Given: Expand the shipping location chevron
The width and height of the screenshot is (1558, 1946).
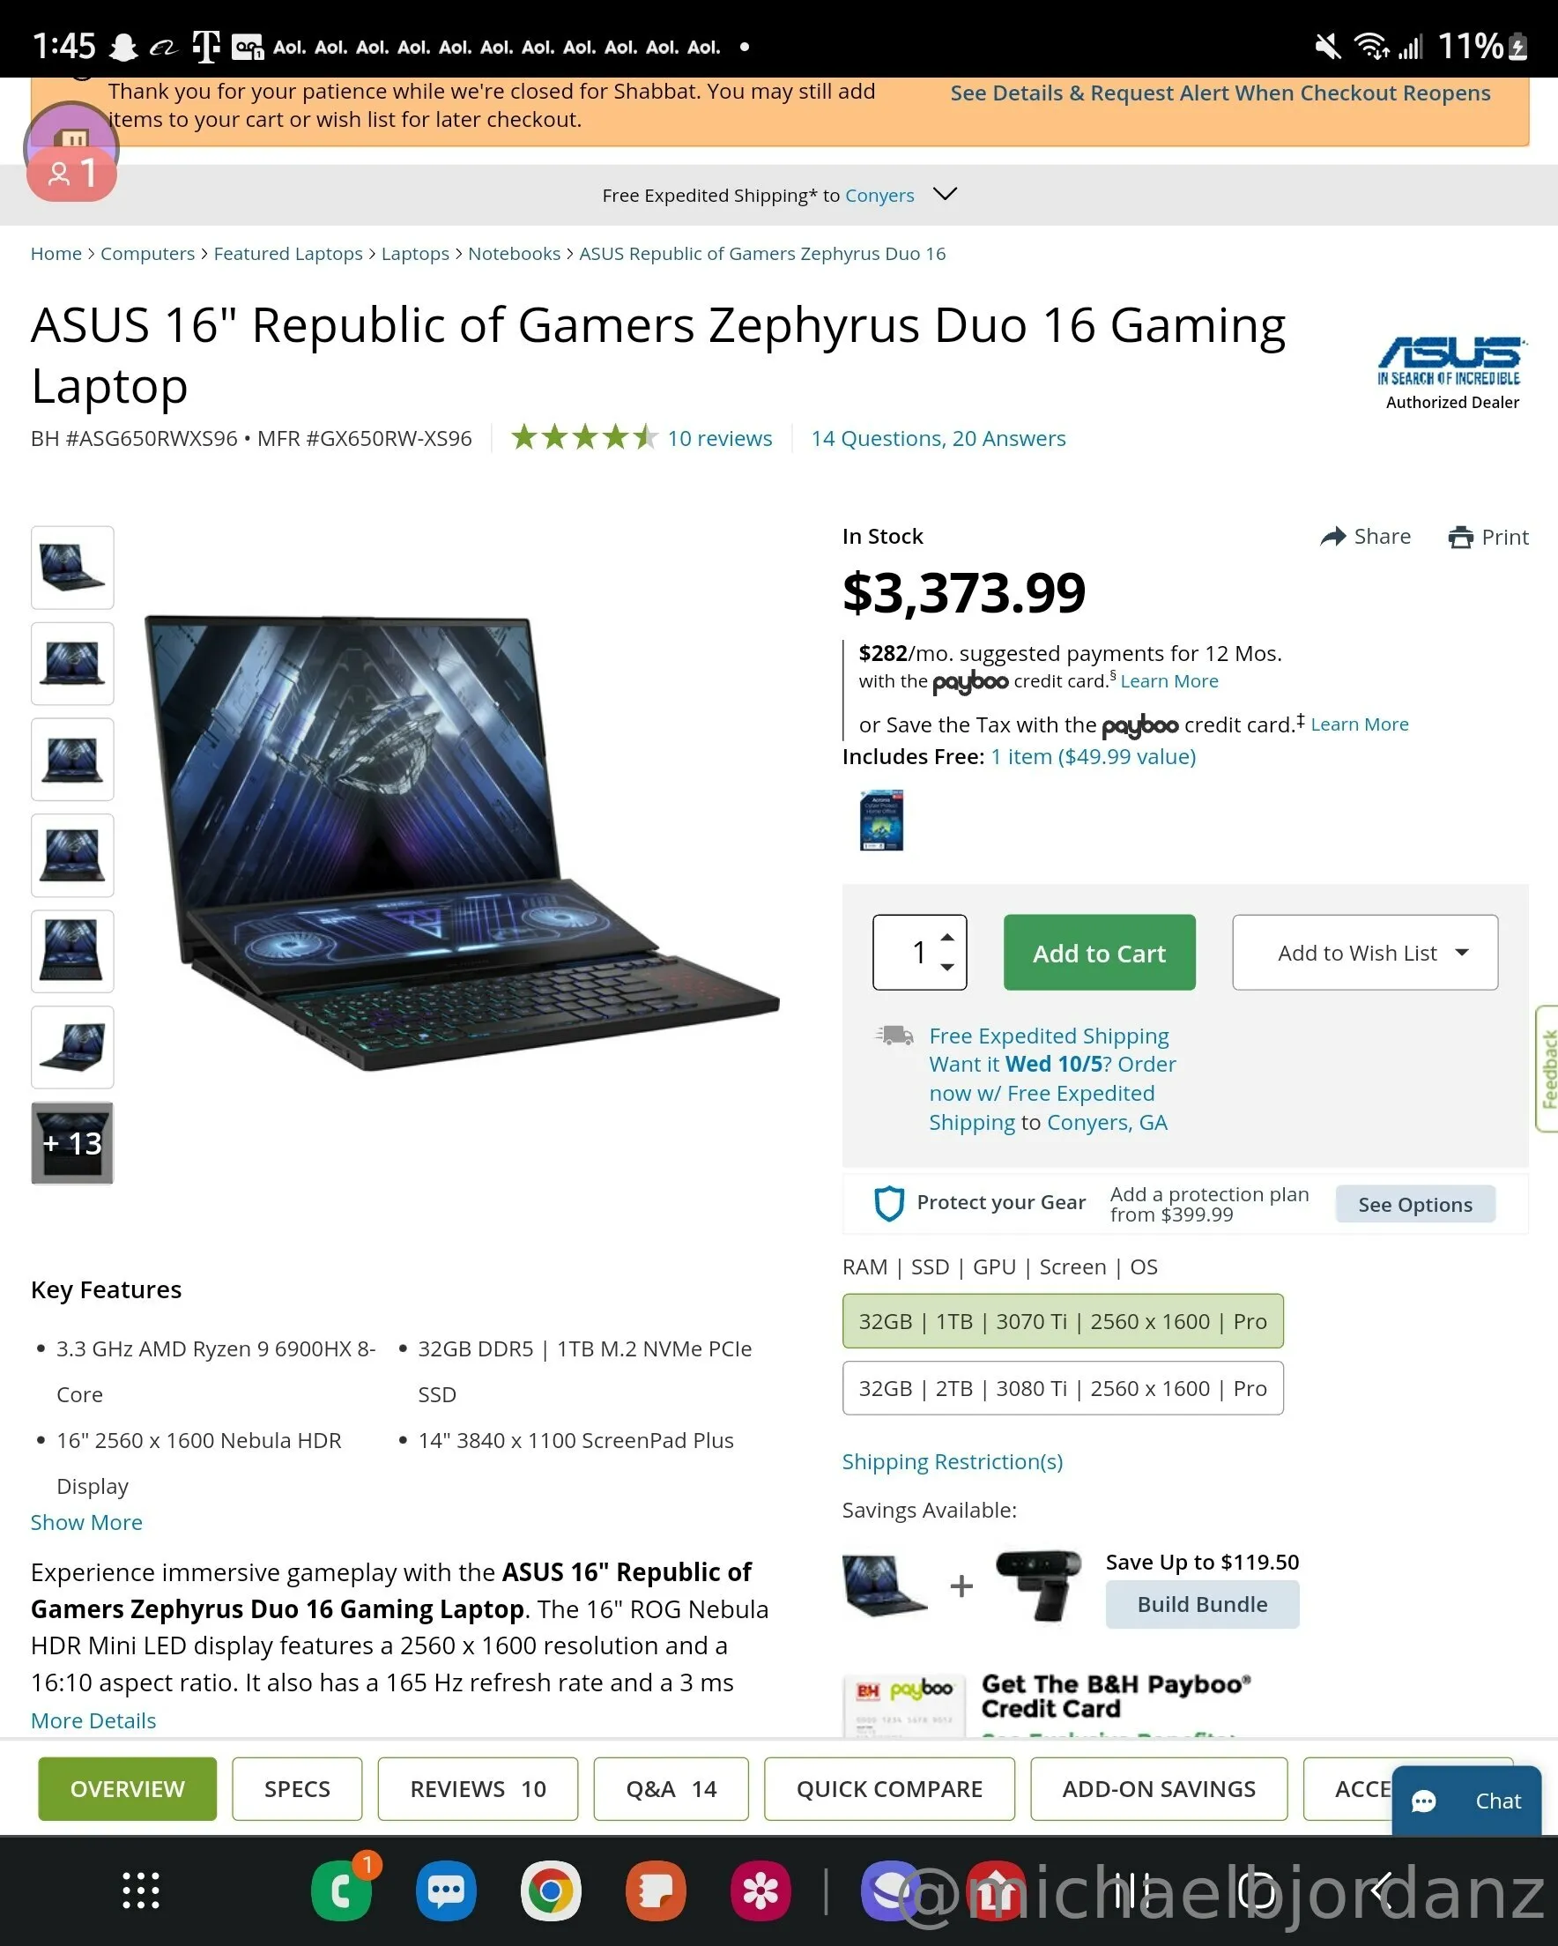Looking at the screenshot, I should [x=944, y=194].
